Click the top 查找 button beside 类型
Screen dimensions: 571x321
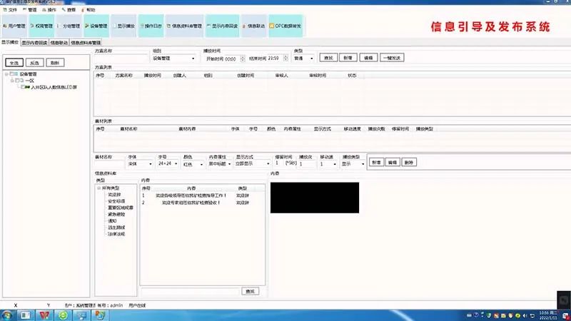[328, 58]
